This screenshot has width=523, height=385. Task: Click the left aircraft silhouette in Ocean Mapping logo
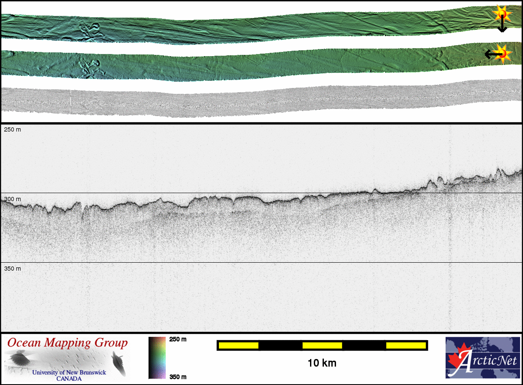19,359
